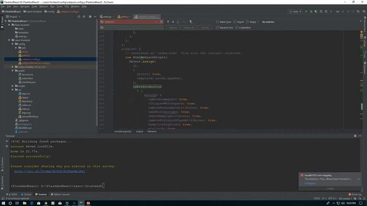The height and width of the screenshot is (206, 367).
Task: Clear the search field with red X icon
Action: (161, 22)
